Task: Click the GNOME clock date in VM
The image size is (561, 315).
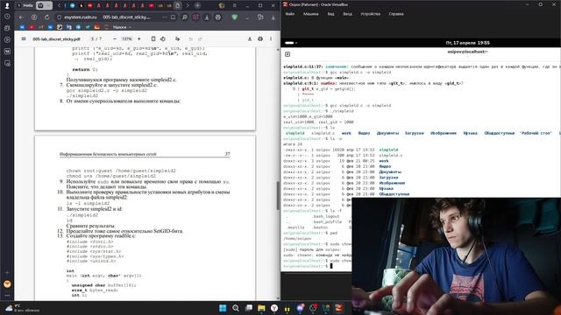Action: 467,43
